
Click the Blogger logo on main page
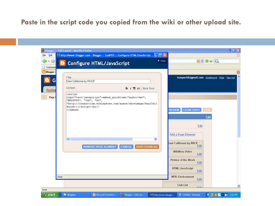[47, 80]
